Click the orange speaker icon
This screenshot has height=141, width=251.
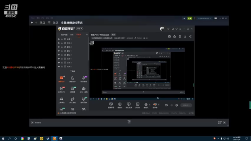155,105
